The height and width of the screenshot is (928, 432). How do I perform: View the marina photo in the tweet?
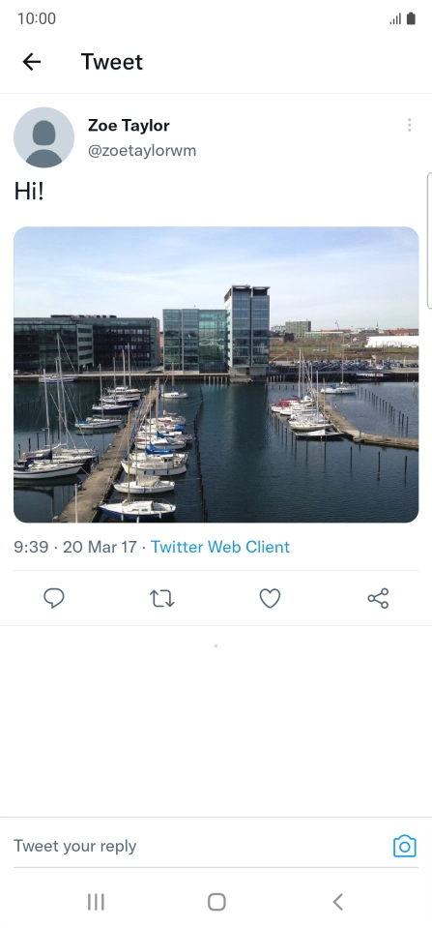(216, 374)
